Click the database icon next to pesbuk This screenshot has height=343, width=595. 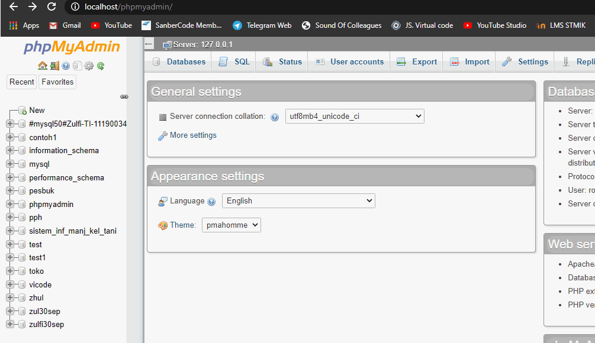[22, 190]
